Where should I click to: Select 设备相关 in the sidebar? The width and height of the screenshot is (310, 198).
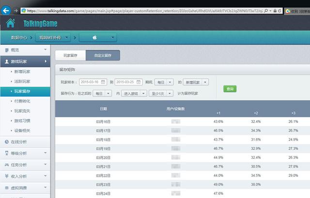click(x=22, y=130)
